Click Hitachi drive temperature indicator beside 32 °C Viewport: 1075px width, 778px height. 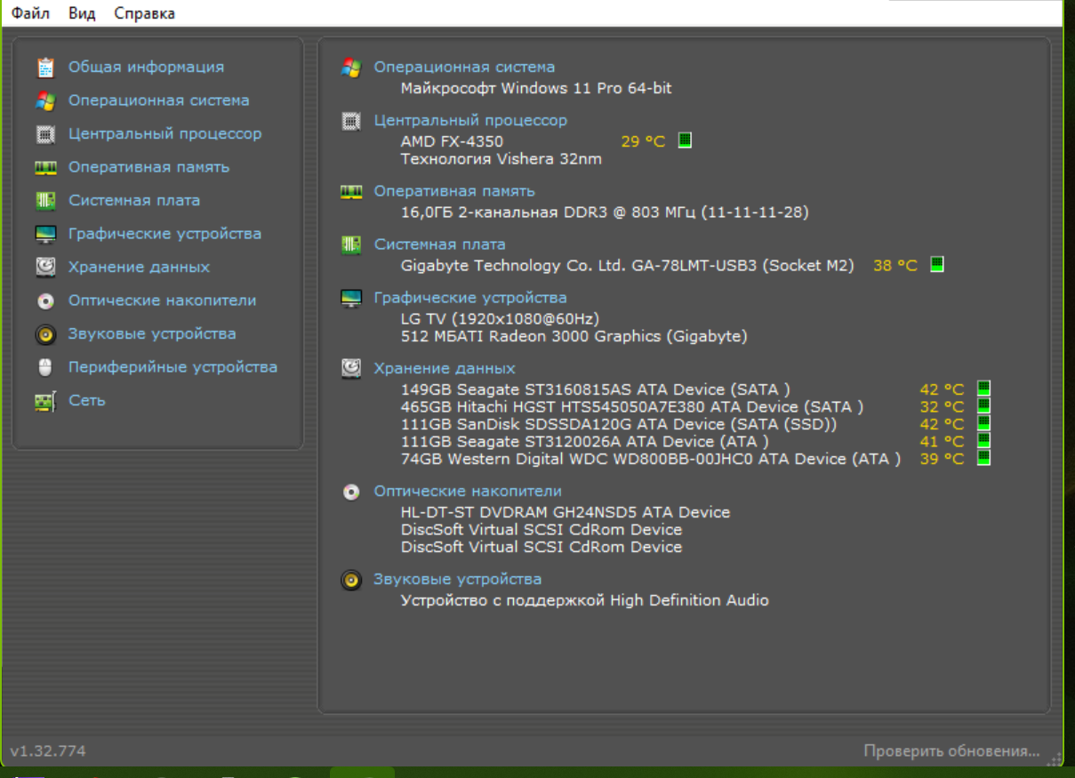pyautogui.click(x=983, y=406)
